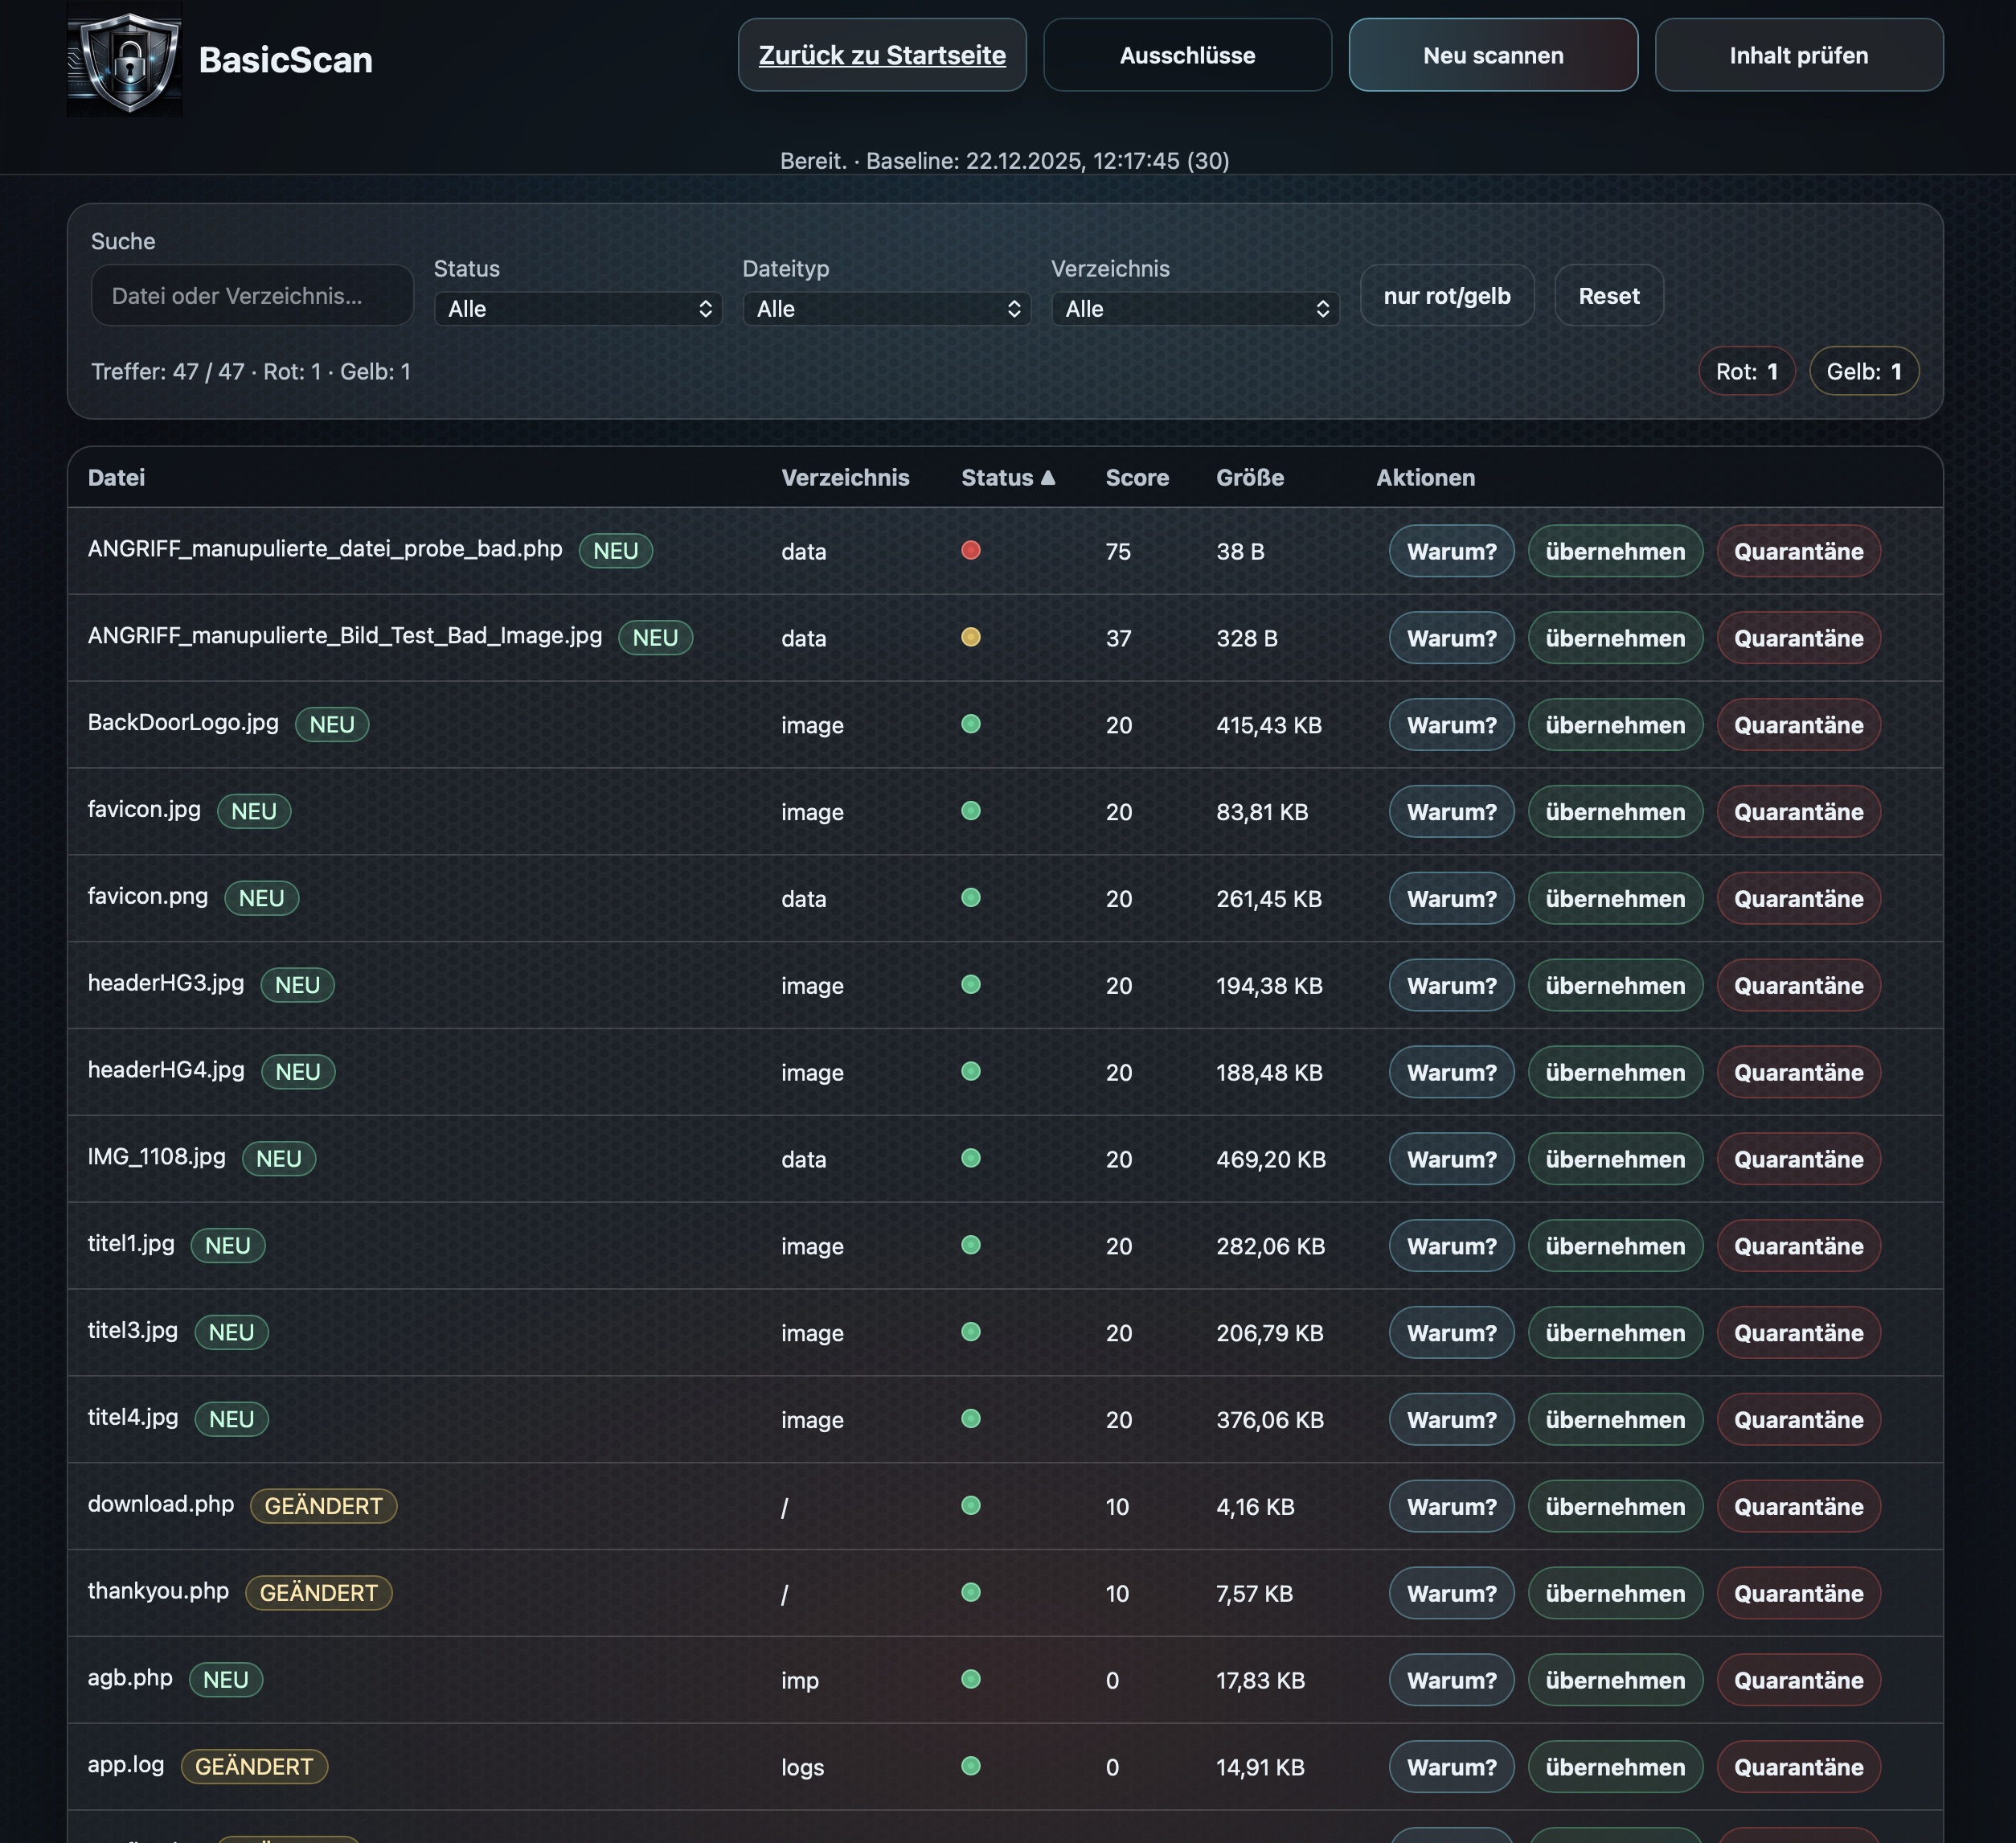Click red status dot for ANGRIFF probe_bad.php
The image size is (2016, 1843).
click(970, 550)
